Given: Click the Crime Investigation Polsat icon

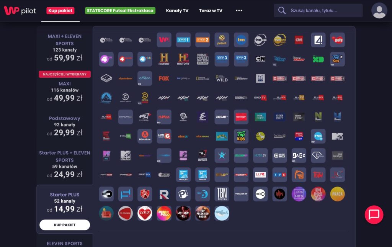Looking at the screenshot, I should (x=203, y=59).
